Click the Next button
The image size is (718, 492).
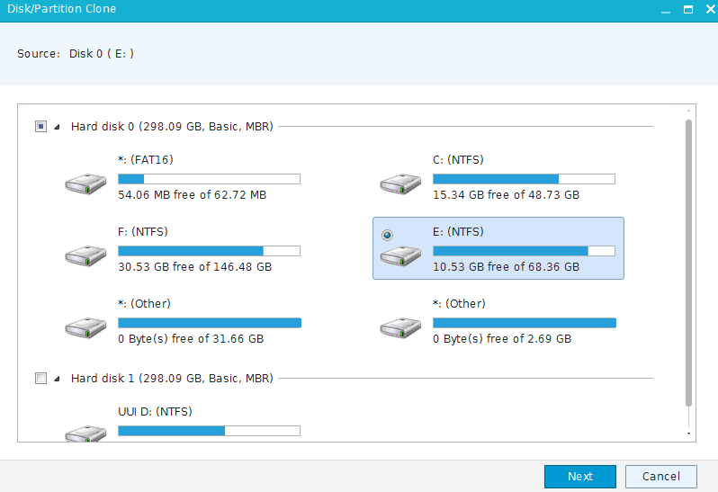pyautogui.click(x=580, y=477)
